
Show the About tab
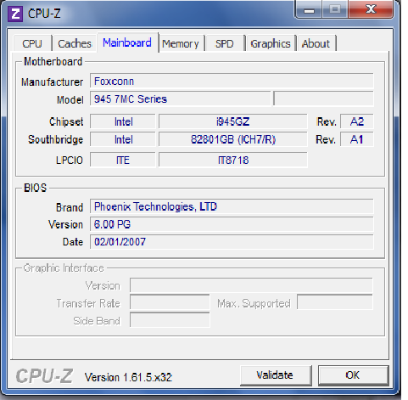(x=316, y=43)
